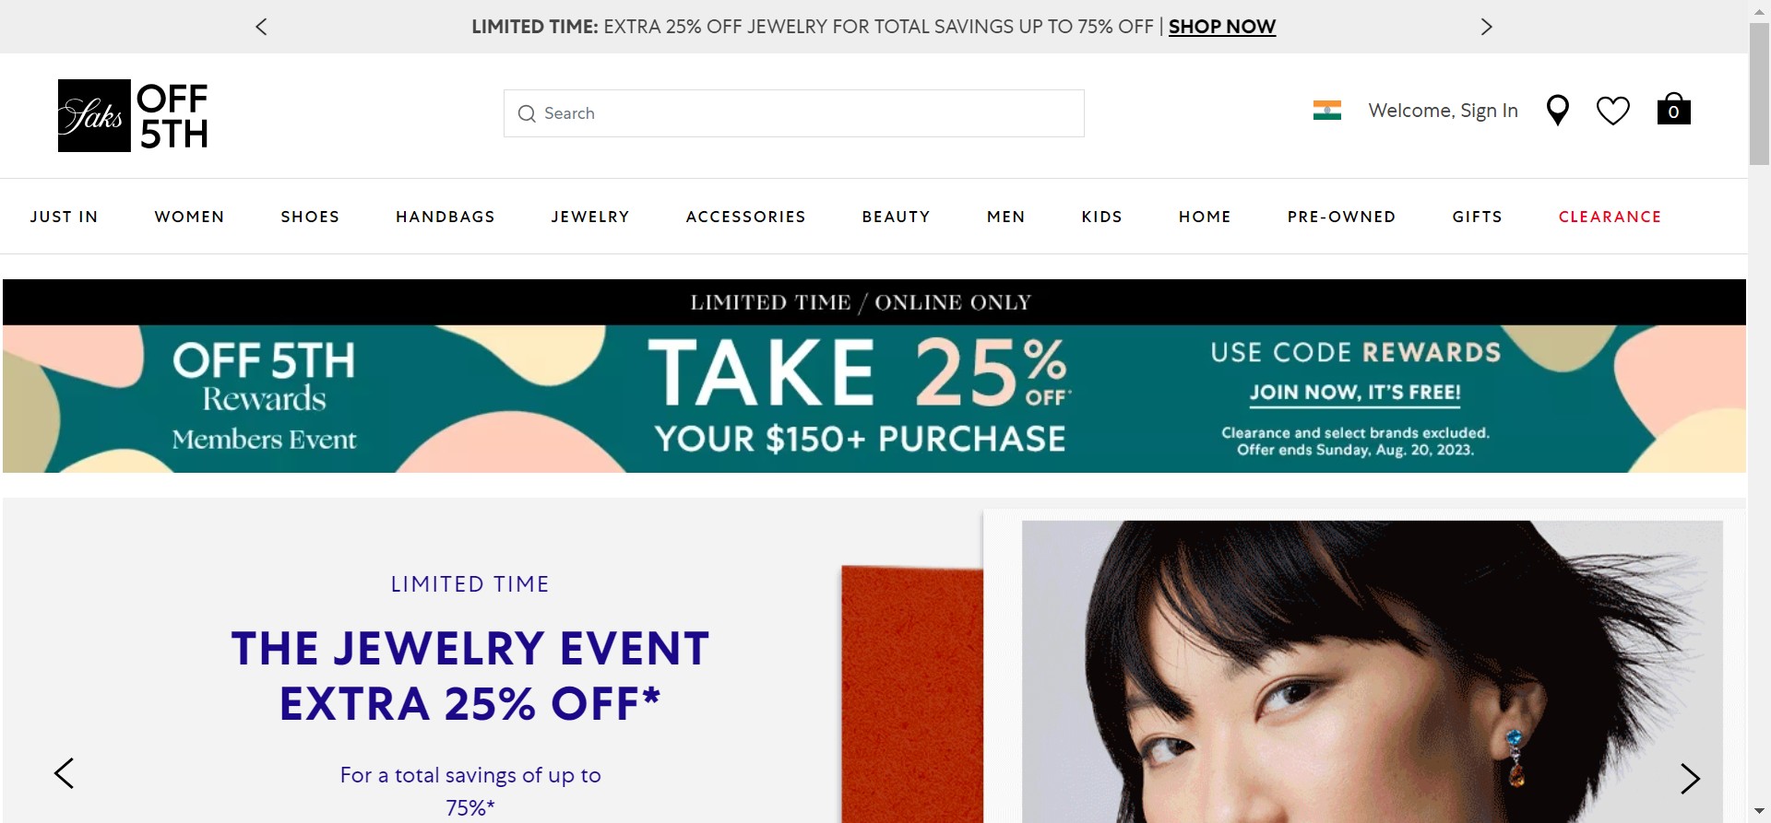1771x823 pixels.
Task: Click the search magnifier icon
Action: tap(527, 113)
